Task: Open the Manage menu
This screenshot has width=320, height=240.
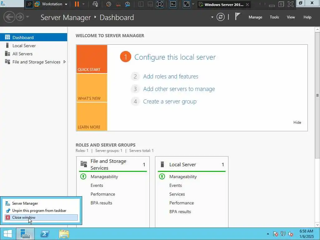Action: click(255, 17)
